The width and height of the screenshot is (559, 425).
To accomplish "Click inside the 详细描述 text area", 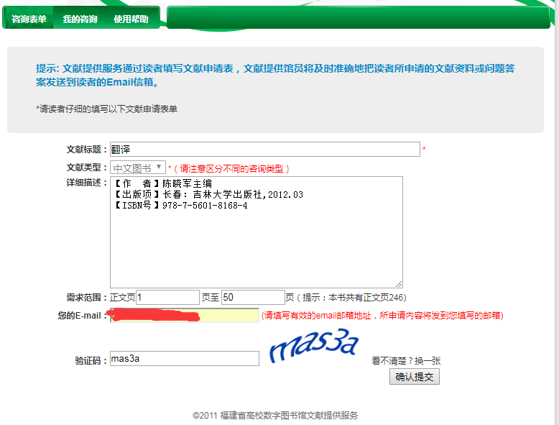I will tap(256, 245).
